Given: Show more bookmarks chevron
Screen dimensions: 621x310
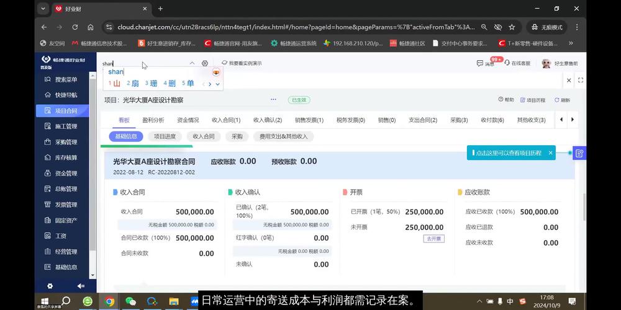Looking at the screenshot, I should (571, 43).
